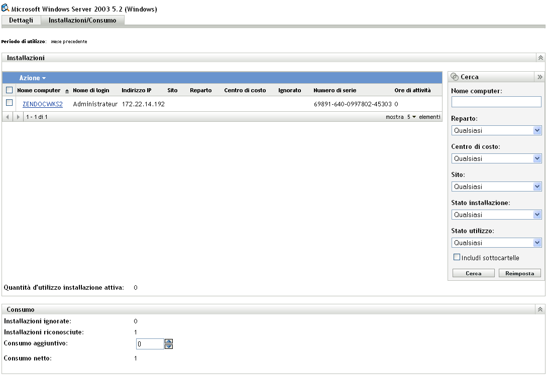The height and width of the screenshot is (375, 546).
Task: Click the Quantità d'utilizzo installazione attiva label
Action: pyautogui.click(x=64, y=287)
